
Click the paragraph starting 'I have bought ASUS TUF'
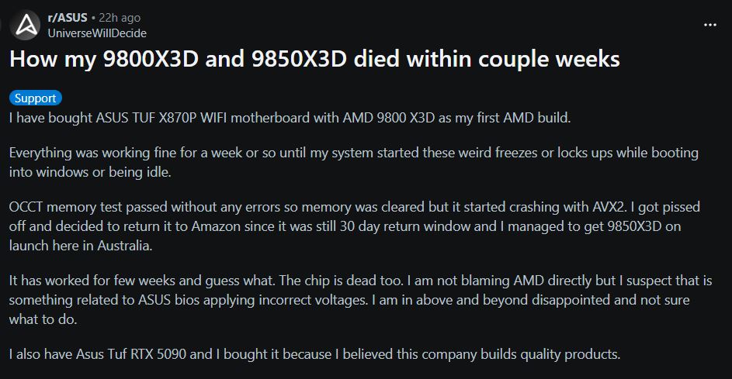tap(290, 118)
